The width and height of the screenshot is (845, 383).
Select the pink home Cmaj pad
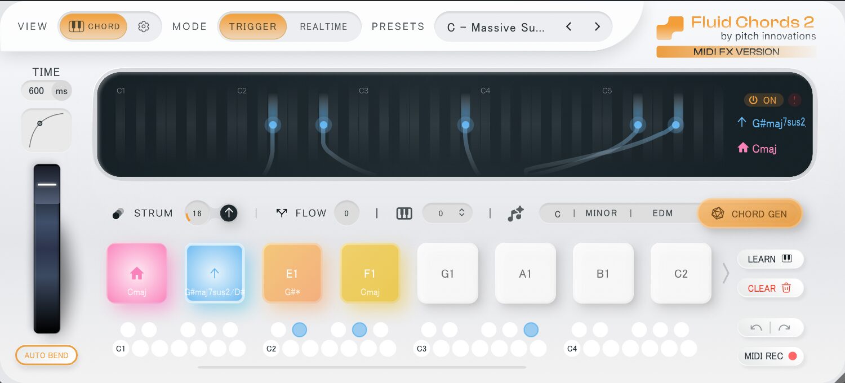pyautogui.click(x=137, y=273)
